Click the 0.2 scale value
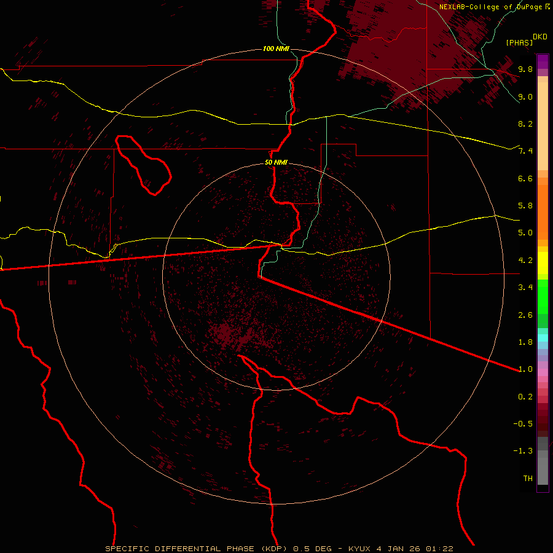This screenshot has width=553, height=553. pyautogui.click(x=525, y=397)
